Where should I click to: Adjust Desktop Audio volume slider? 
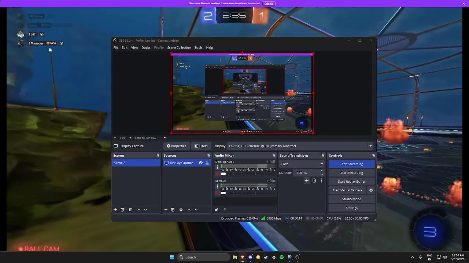tap(223, 174)
